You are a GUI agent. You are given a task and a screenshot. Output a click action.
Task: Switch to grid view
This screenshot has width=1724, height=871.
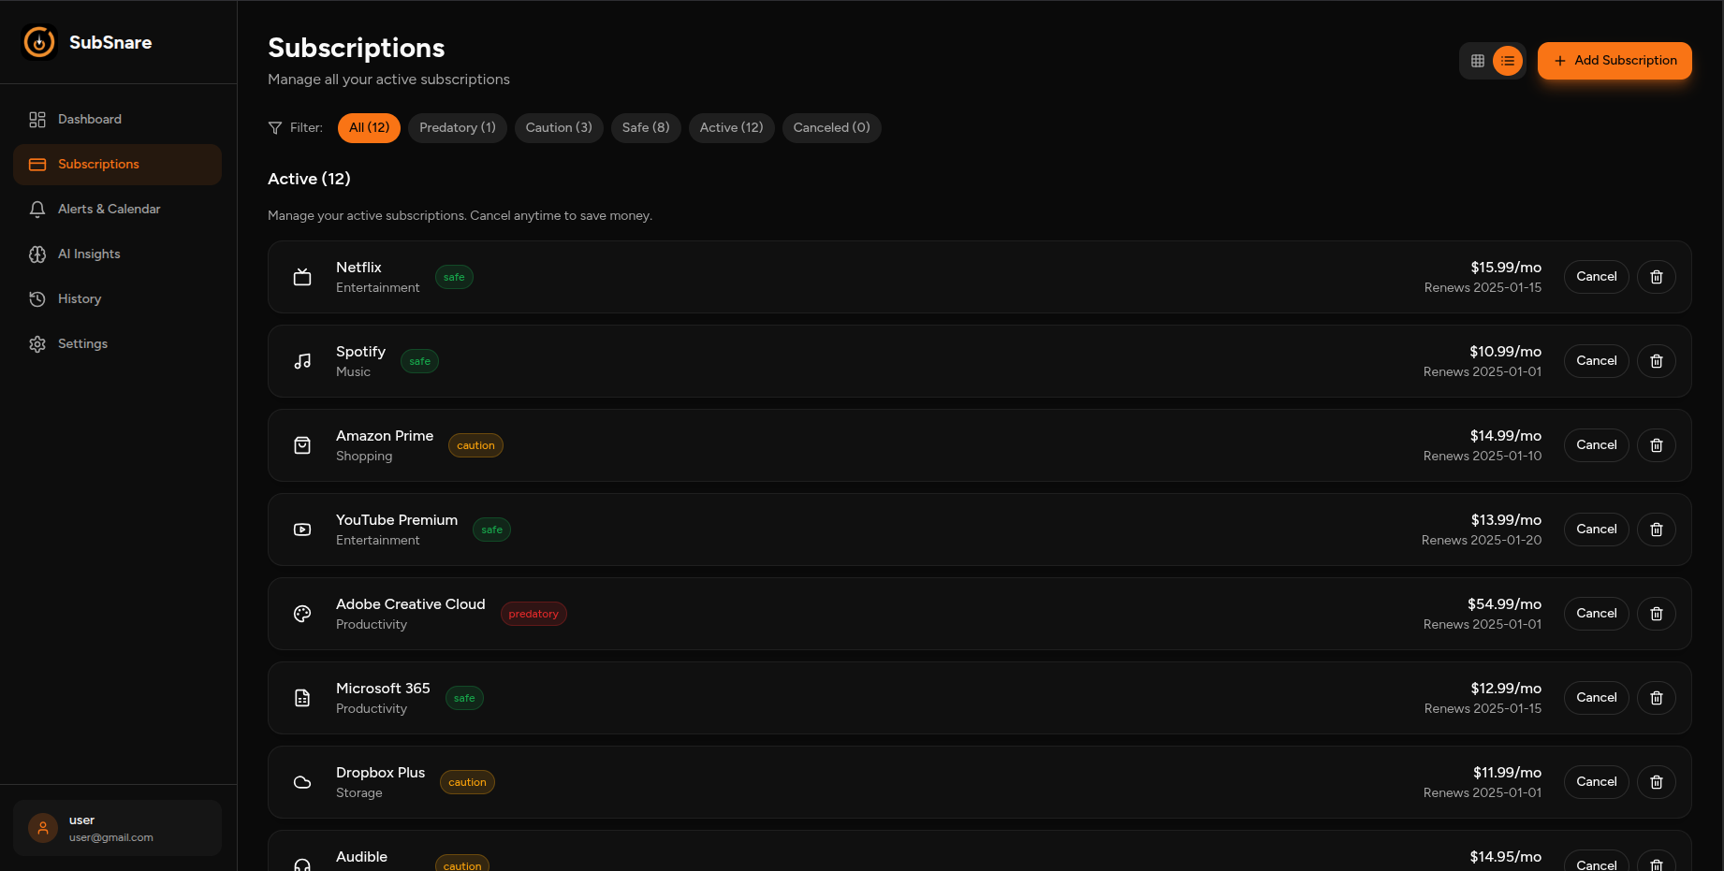1478,61
